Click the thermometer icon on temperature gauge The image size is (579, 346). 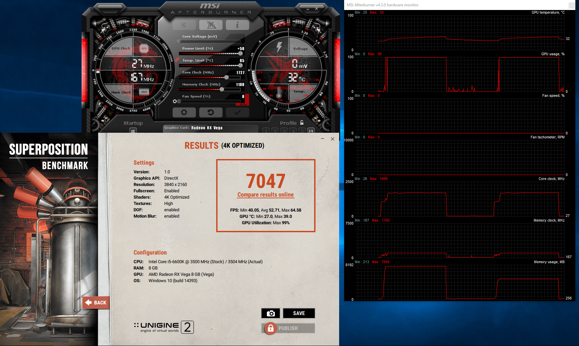coord(279,93)
